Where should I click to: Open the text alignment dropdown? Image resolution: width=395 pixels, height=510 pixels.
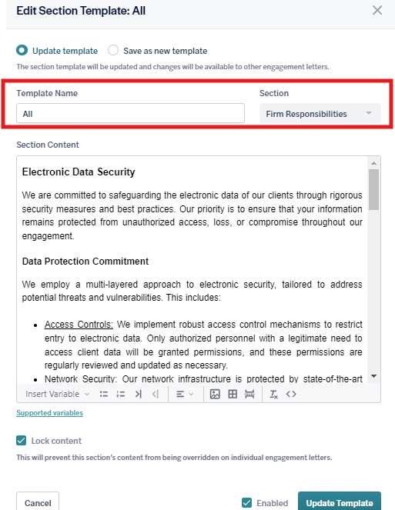[x=184, y=394]
